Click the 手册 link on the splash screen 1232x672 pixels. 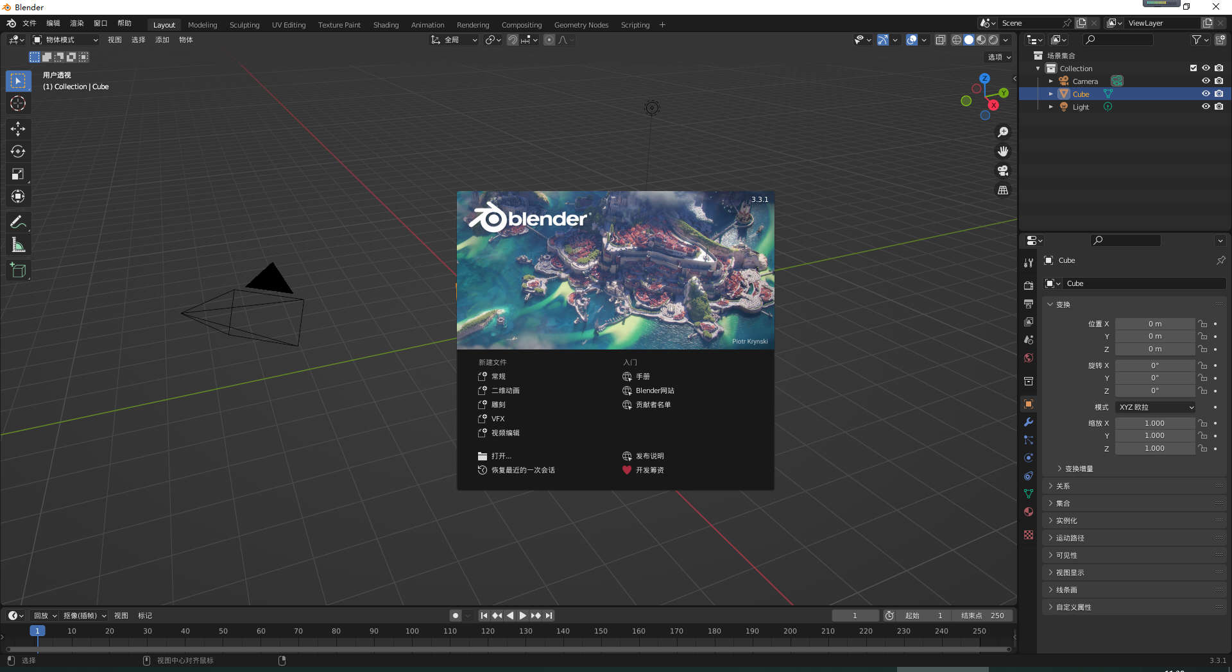pos(642,376)
